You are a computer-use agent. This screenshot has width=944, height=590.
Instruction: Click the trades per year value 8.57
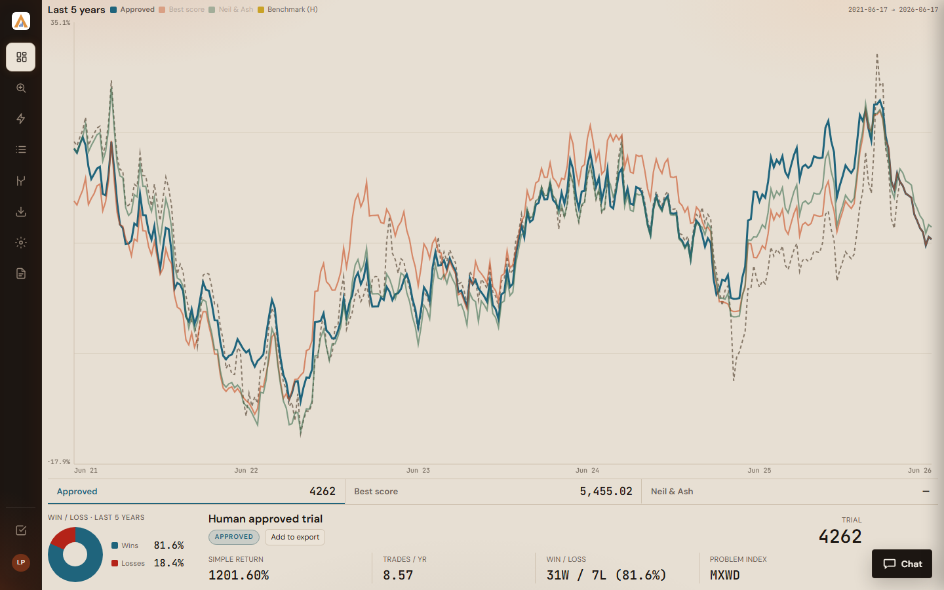click(x=398, y=576)
